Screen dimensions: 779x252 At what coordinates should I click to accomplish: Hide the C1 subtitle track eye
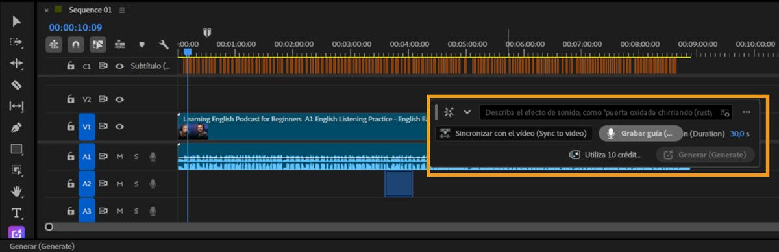coord(119,66)
